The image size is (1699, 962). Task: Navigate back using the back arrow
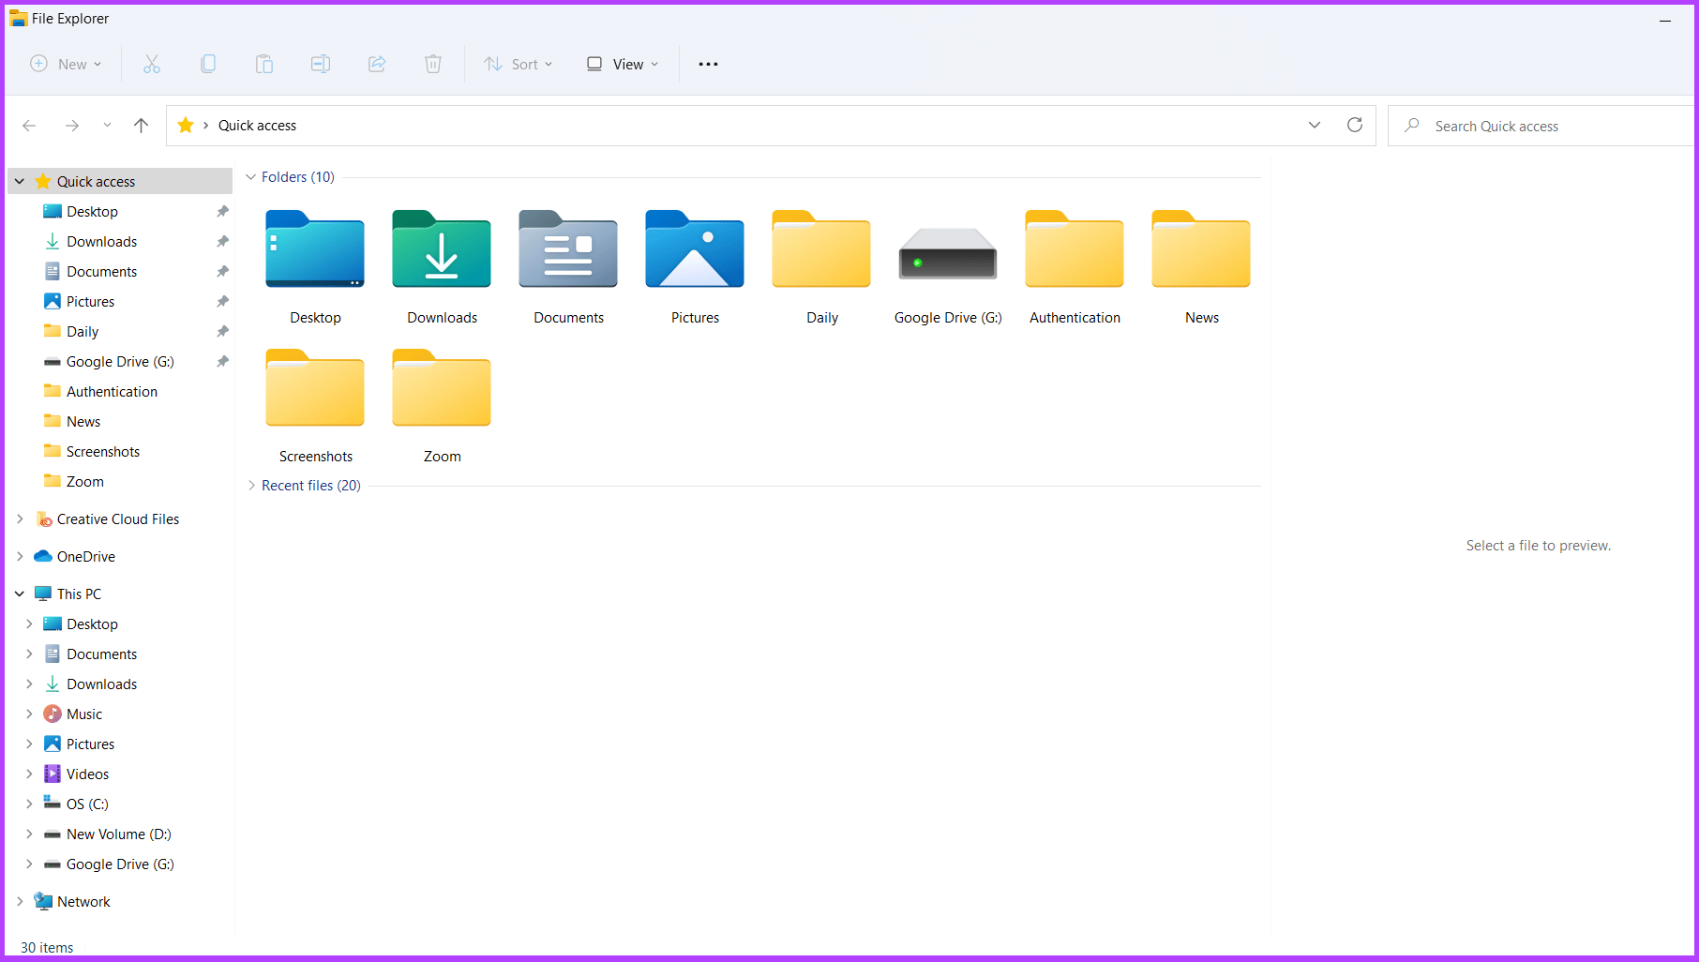[29, 125]
